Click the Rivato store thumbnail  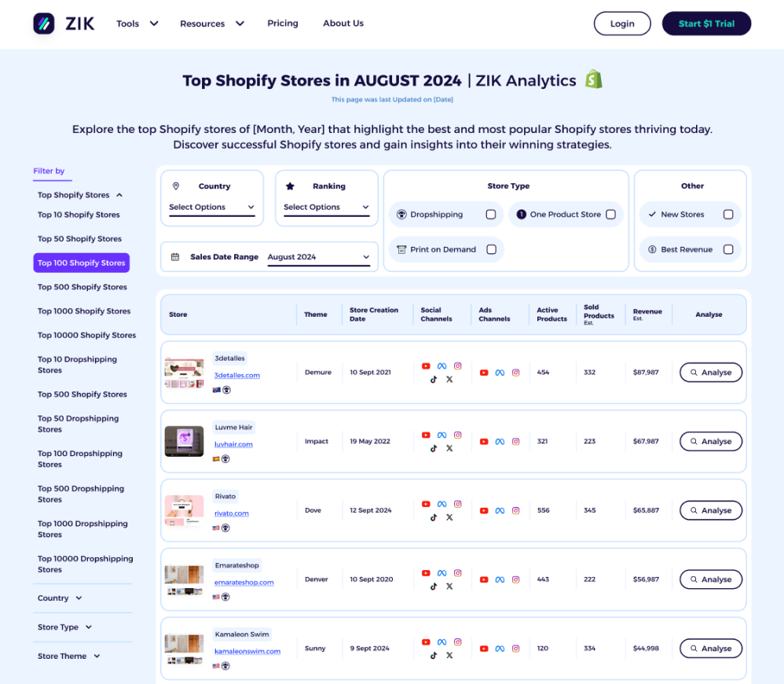pyautogui.click(x=184, y=510)
